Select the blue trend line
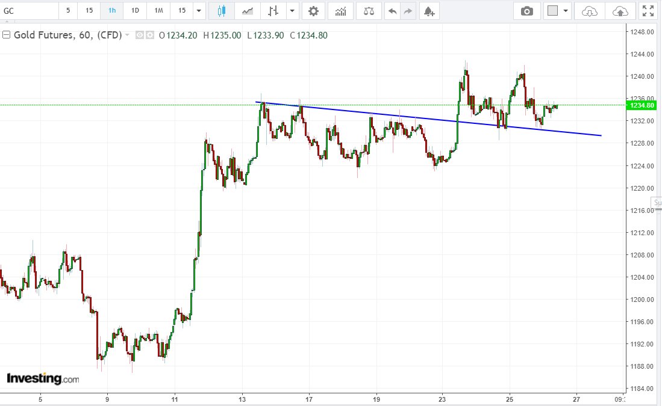 click(428, 119)
